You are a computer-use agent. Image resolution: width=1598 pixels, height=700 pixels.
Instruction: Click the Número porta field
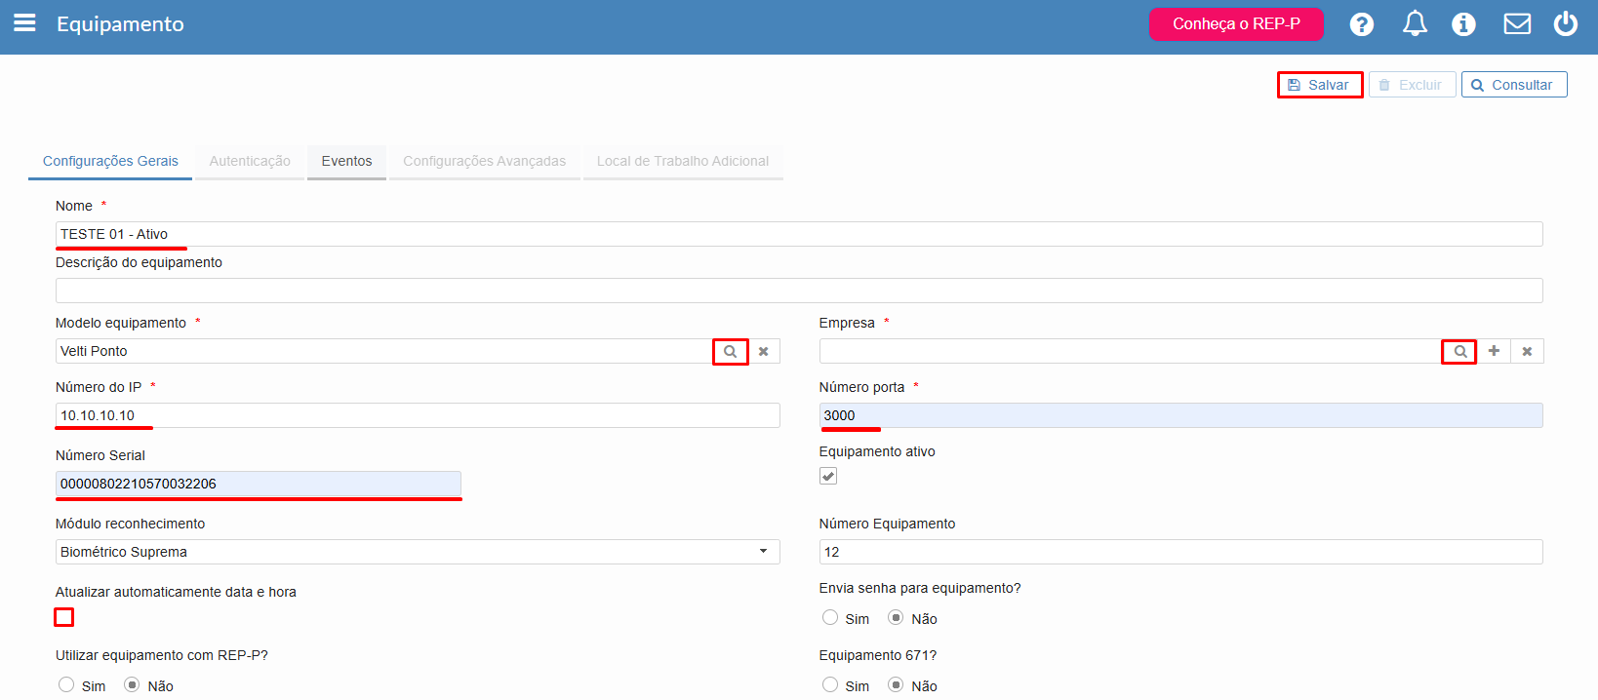pyautogui.click(x=1181, y=415)
